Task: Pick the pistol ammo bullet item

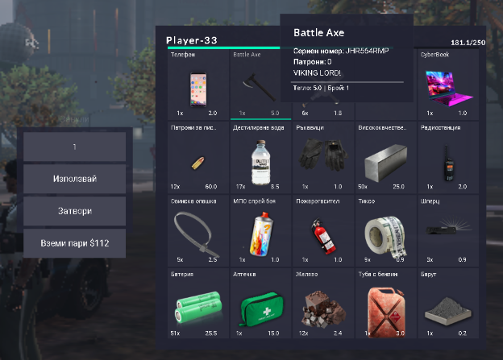Action: coord(198,157)
